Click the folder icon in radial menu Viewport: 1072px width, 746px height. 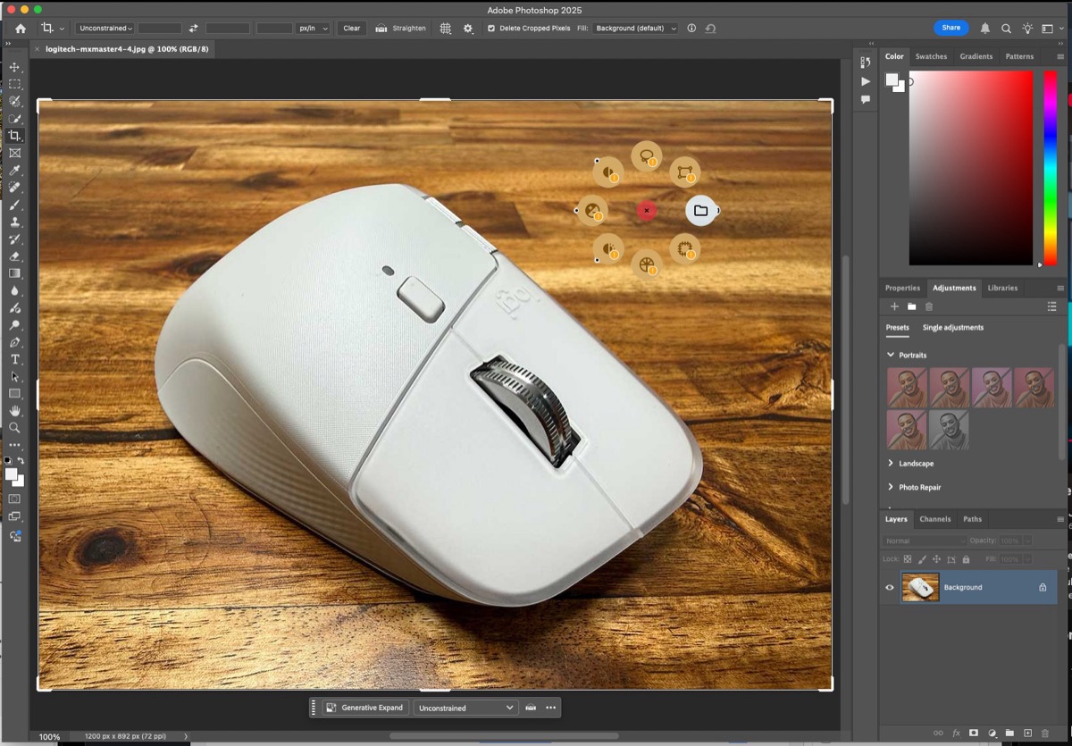(x=700, y=211)
